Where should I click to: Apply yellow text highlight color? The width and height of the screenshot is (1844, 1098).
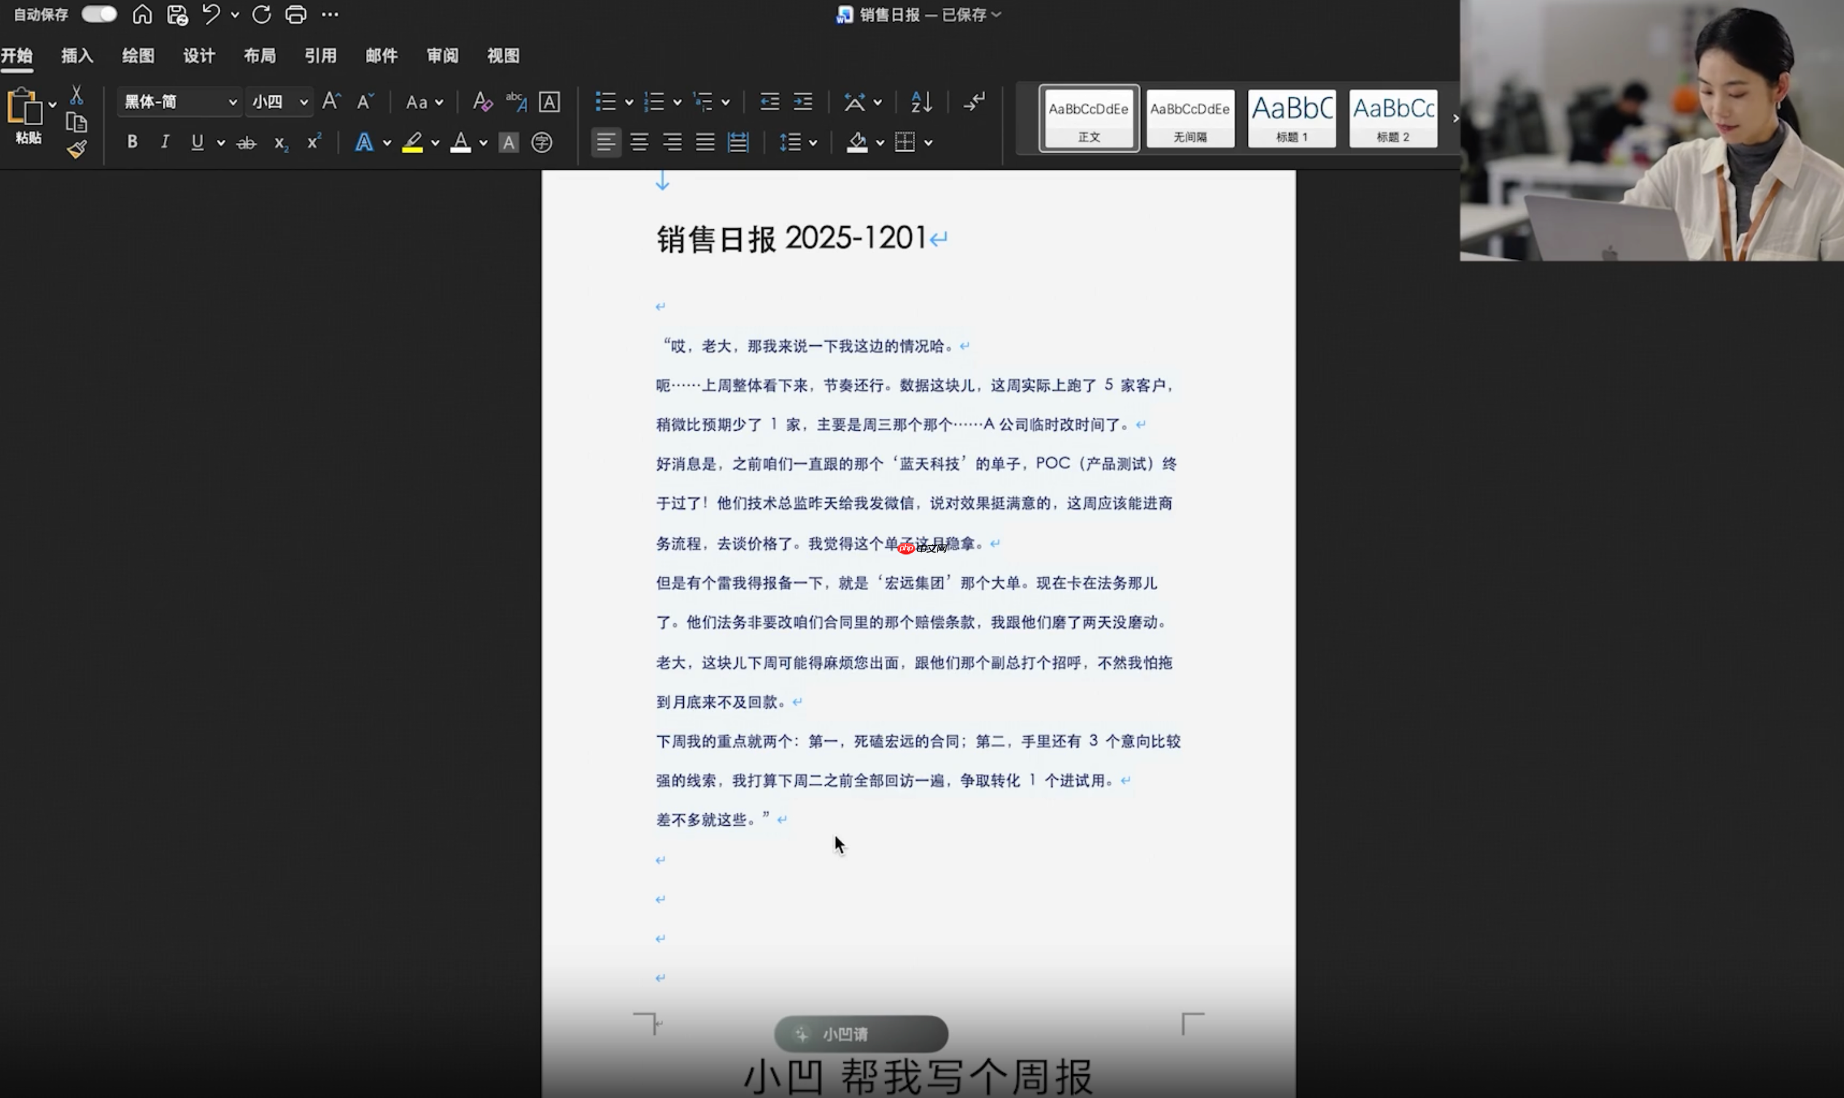pyautogui.click(x=414, y=142)
